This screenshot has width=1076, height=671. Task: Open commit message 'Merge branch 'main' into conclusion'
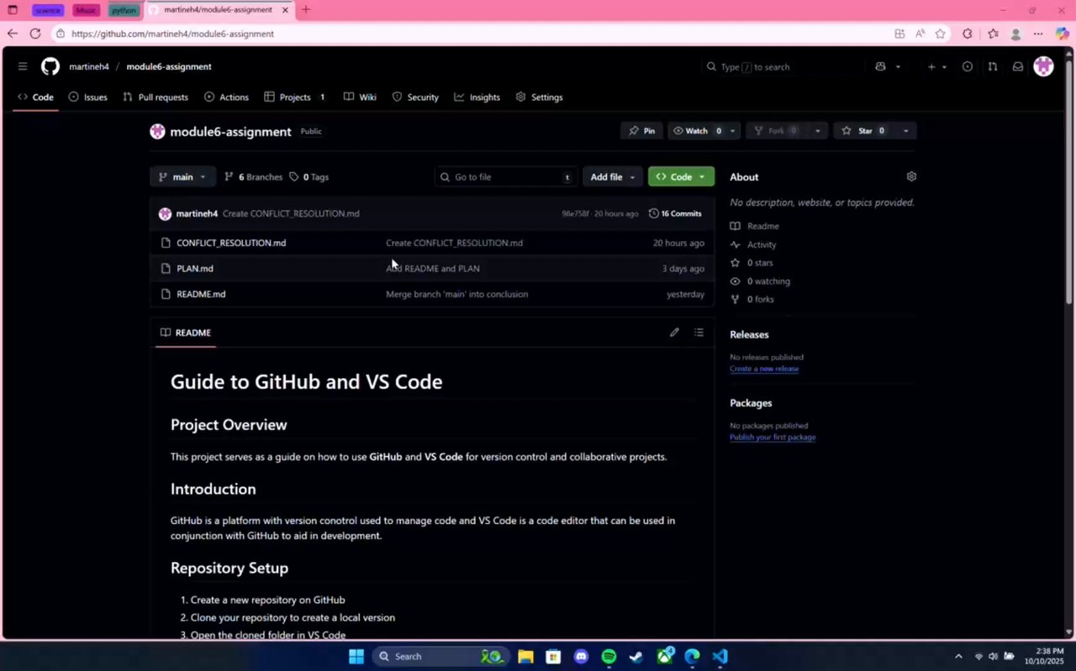click(x=456, y=294)
